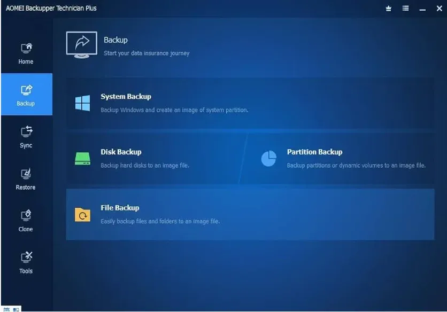
Task: Choose File Backup title
Action: click(x=120, y=208)
